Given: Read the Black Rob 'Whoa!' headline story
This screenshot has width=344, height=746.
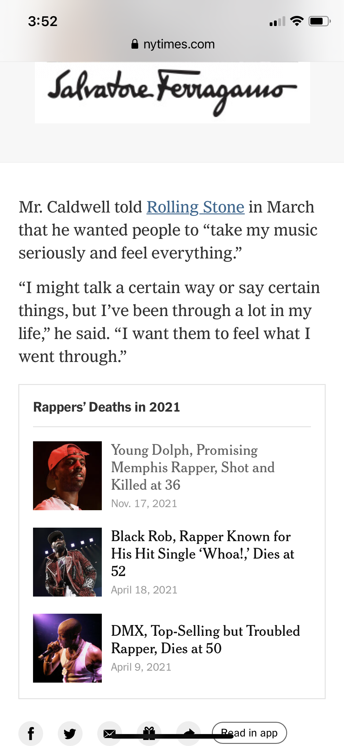Looking at the screenshot, I should (x=202, y=553).
